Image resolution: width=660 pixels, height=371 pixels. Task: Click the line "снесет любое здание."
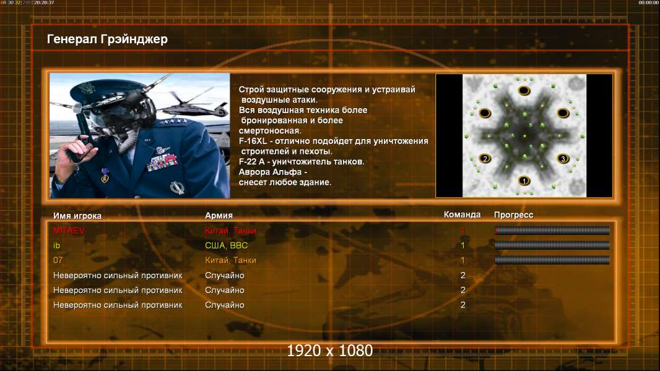pos(285,182)
